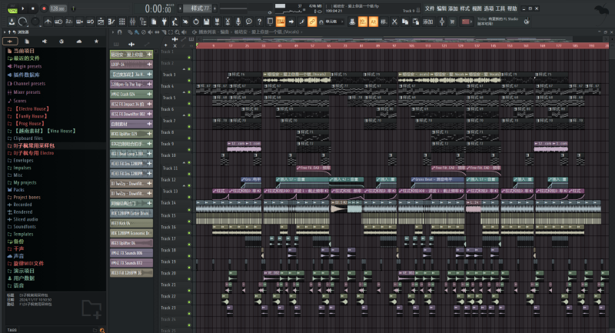615x333 pixels.
Task: Open the 视图 menu
Action: click(477, 8)
